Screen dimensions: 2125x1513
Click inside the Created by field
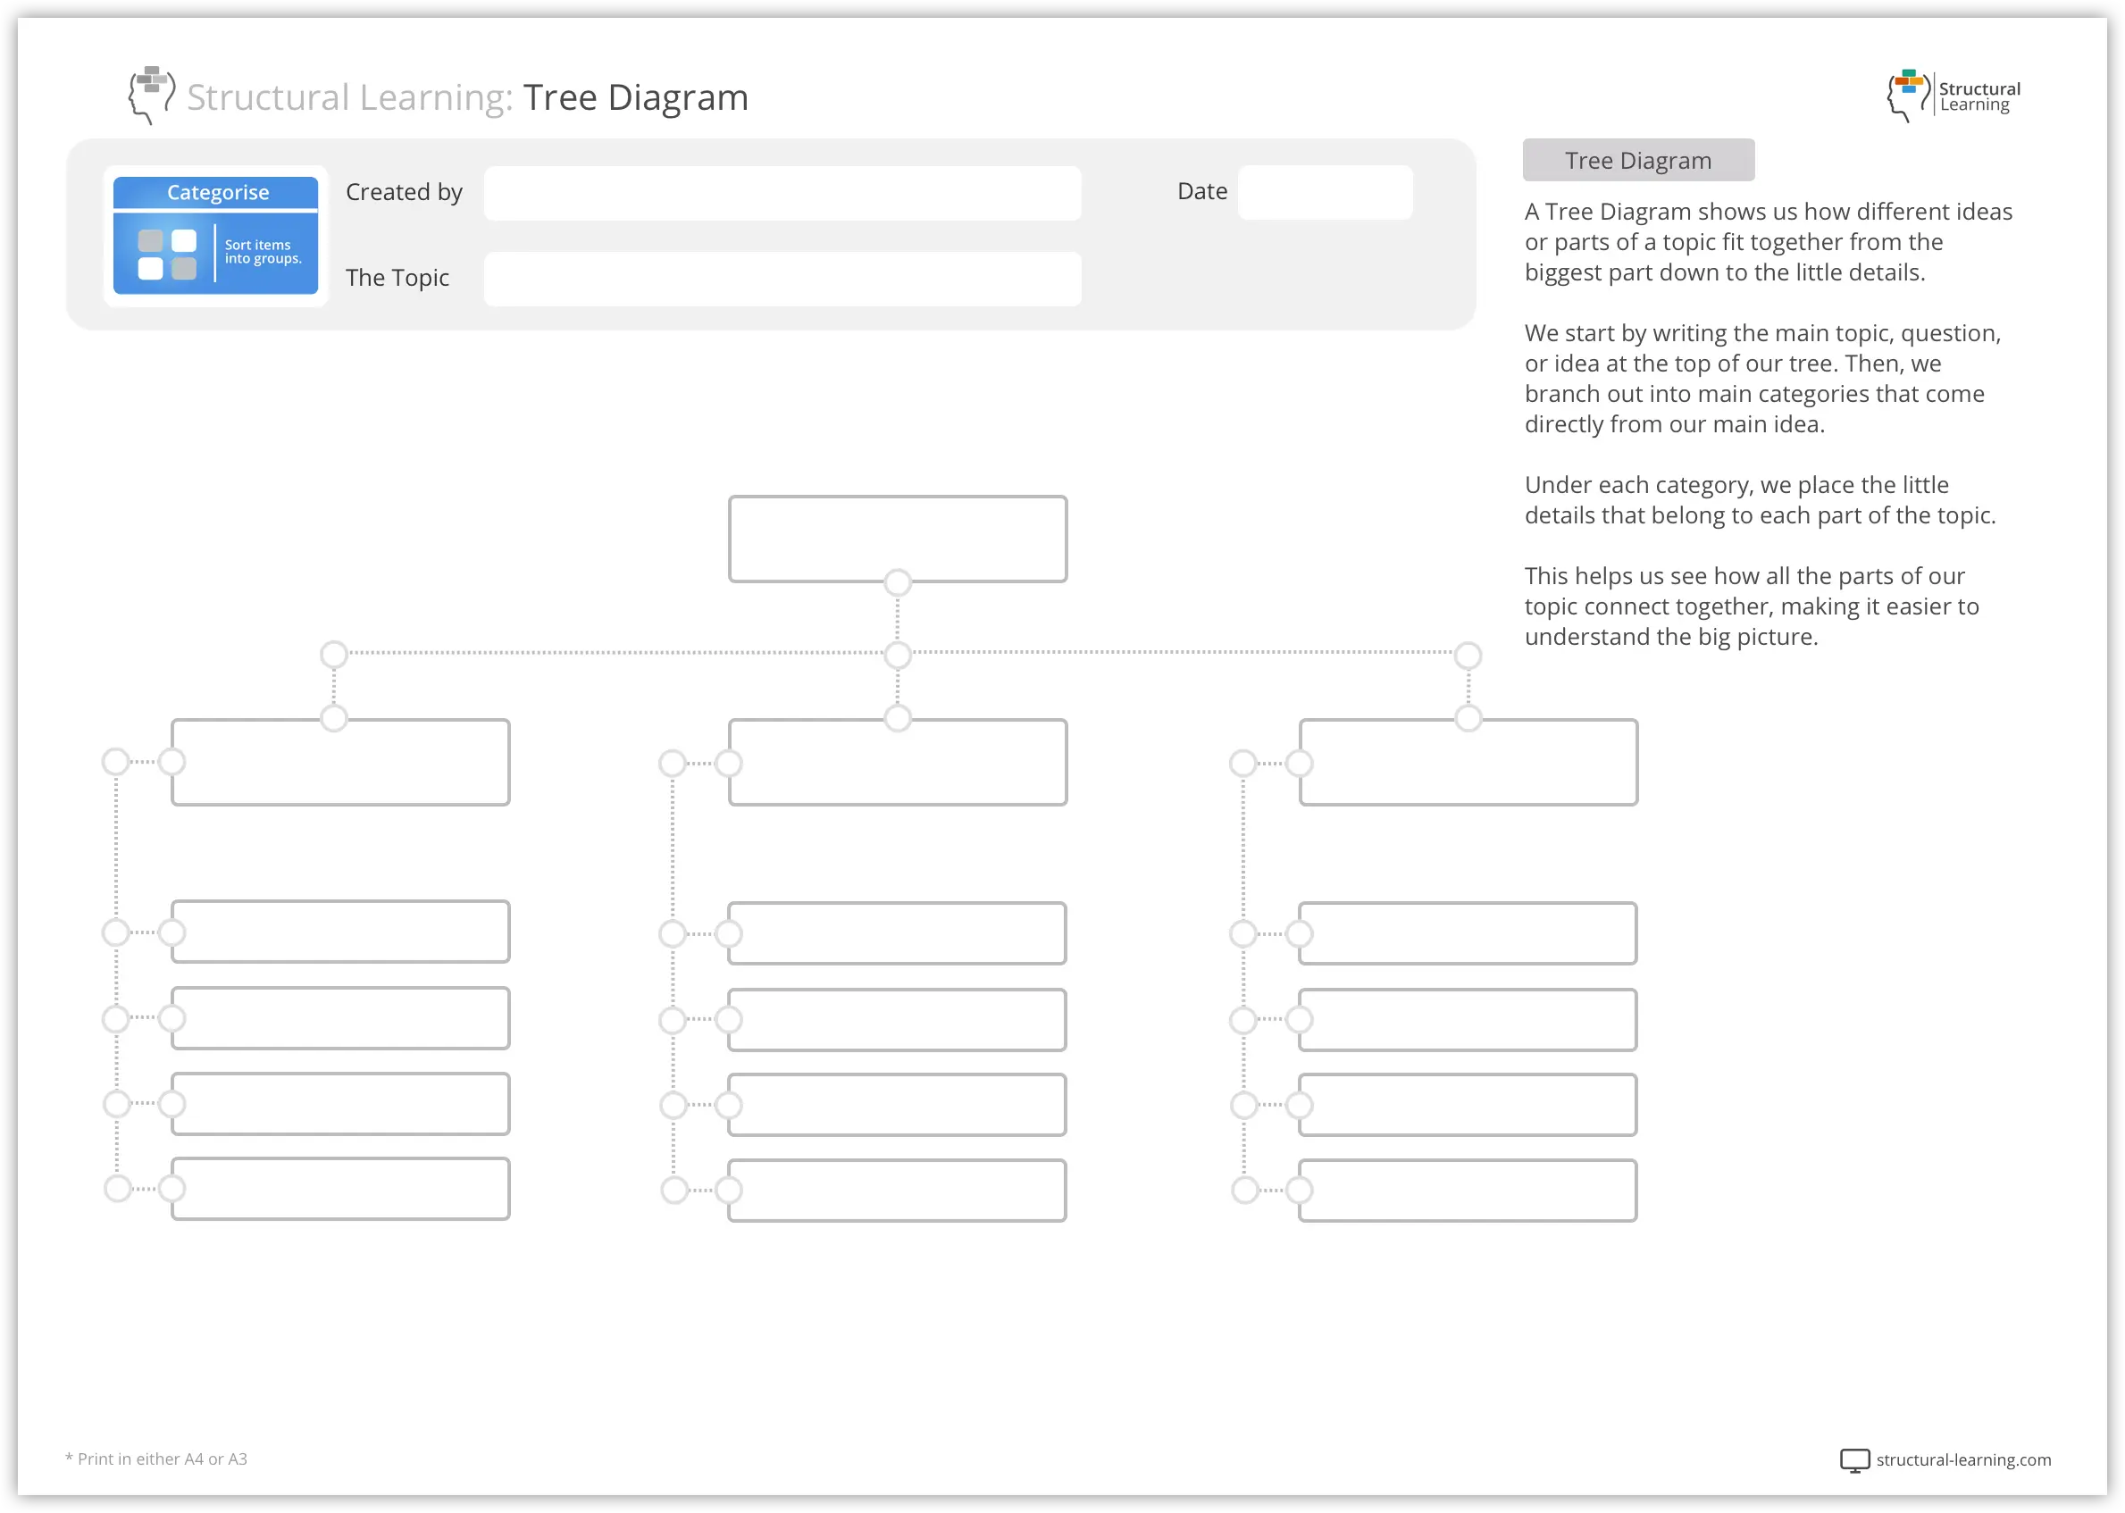pyautogui.click(x=782, y=193)
